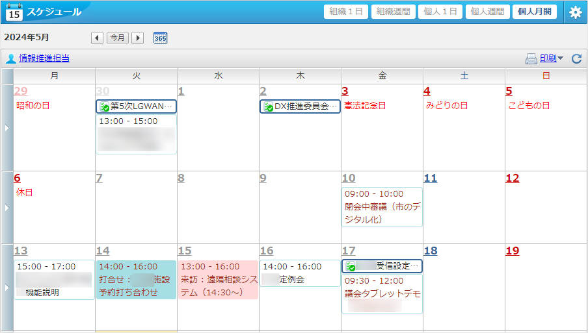Click the schedule calendar logo icon
588x333 pixels.
[14, 12]
